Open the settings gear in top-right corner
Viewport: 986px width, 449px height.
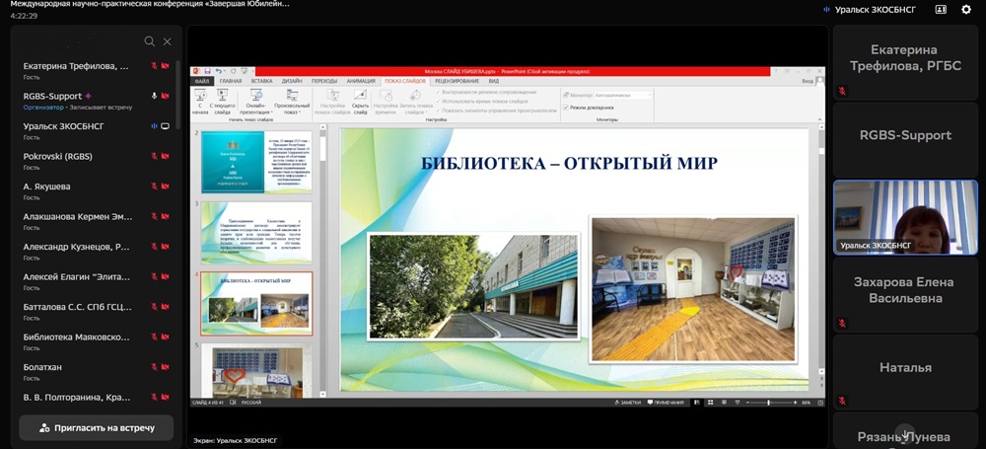tap(966, 9)
